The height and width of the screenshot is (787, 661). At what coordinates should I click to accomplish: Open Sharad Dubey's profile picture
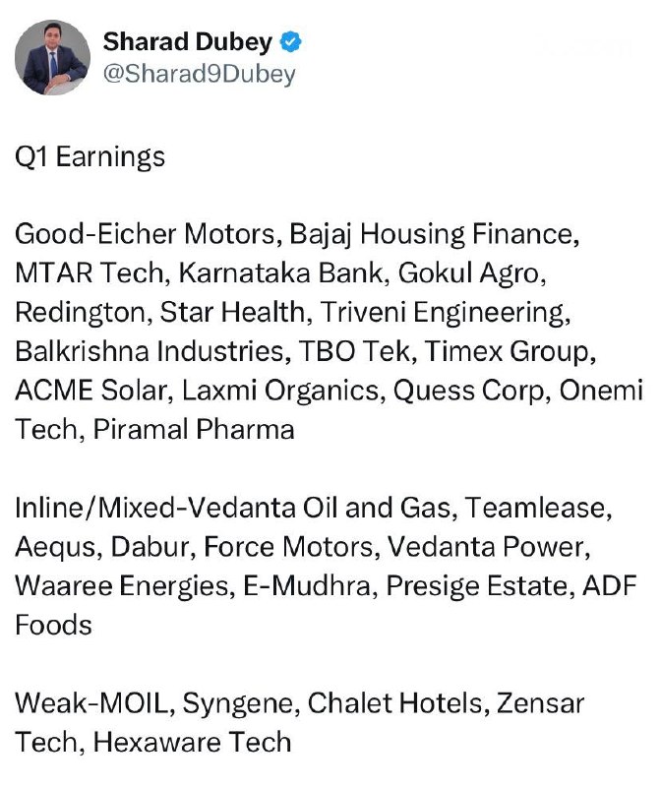(x=53, y=57)
